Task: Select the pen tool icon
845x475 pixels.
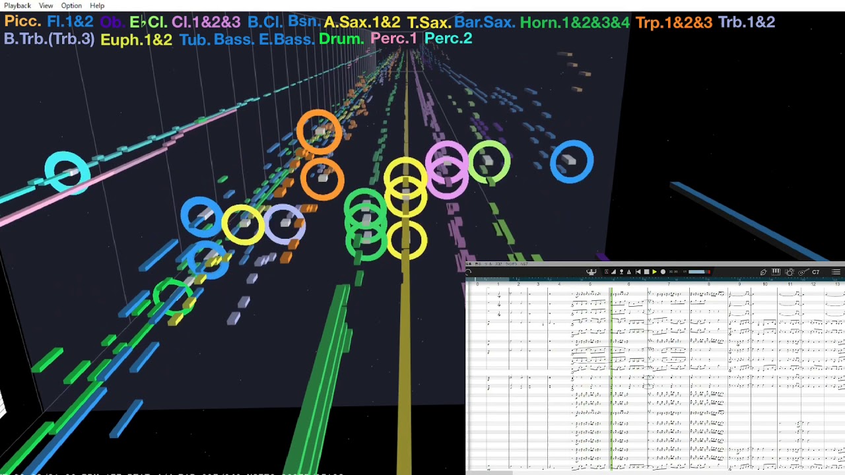Action: (763, 272)
